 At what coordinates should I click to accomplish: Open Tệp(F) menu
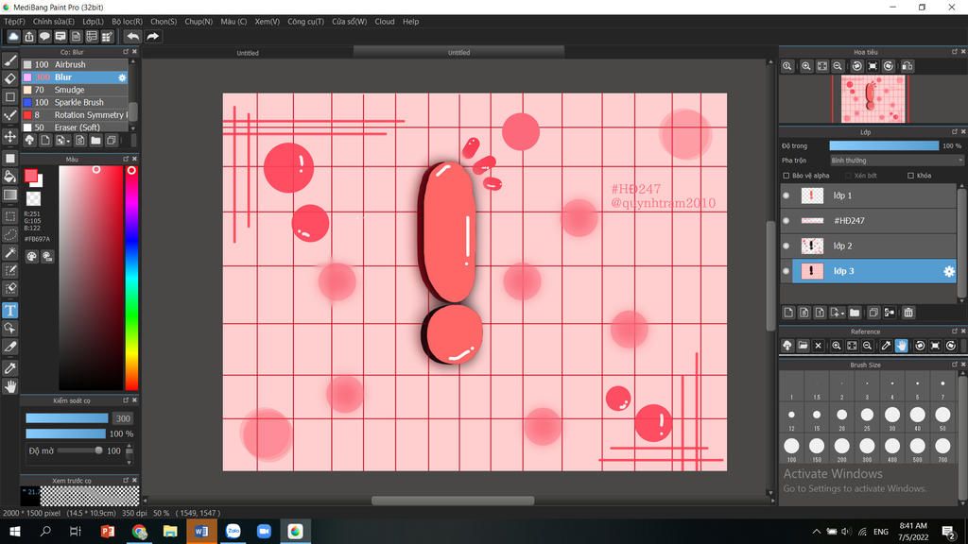[x=14, y=22]
